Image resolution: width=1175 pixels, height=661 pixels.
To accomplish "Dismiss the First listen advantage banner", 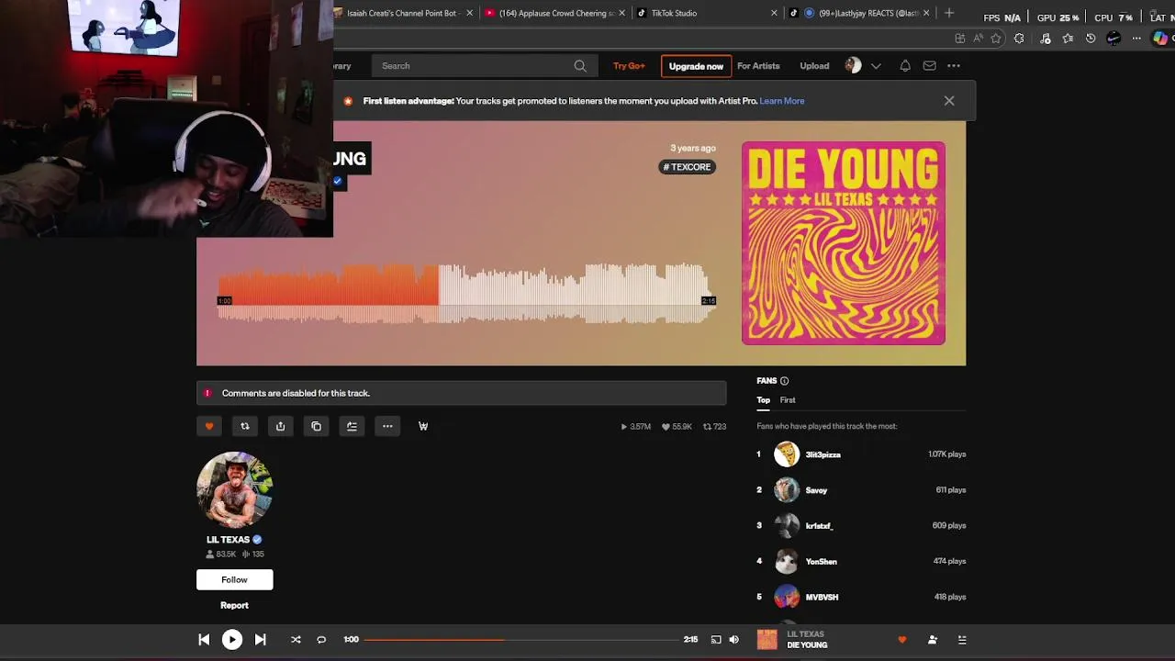I will 949,101.
